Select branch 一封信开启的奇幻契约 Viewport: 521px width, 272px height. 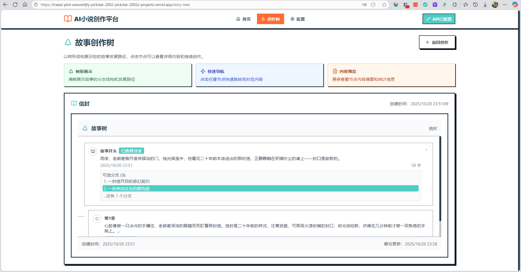[x=126, y=181]
